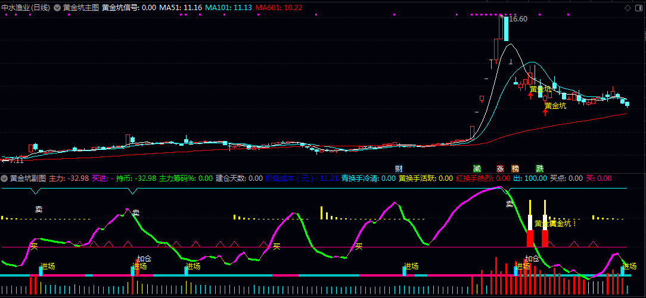
Task: Select the 主力: -32.98 value
Action: [x=69, y=178]
